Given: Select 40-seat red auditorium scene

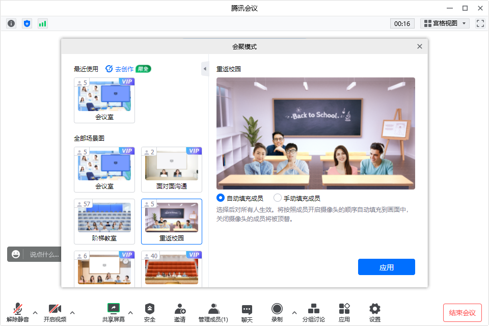Looking at the screenshot, I should point(172,268).
